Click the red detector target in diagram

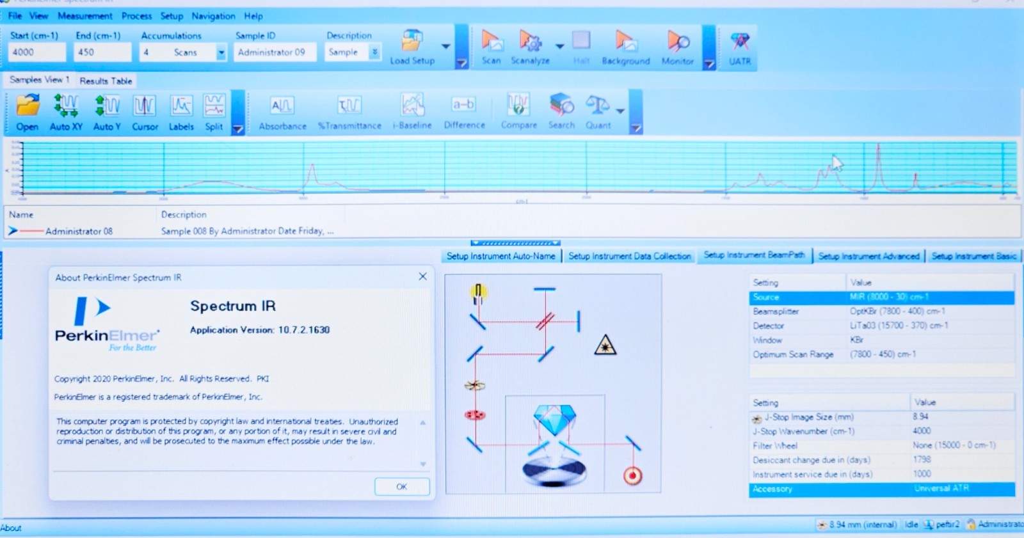point(632,475)
